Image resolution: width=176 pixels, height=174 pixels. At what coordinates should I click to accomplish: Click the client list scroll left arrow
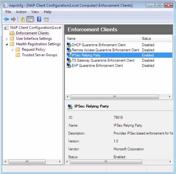pos(68,97)
